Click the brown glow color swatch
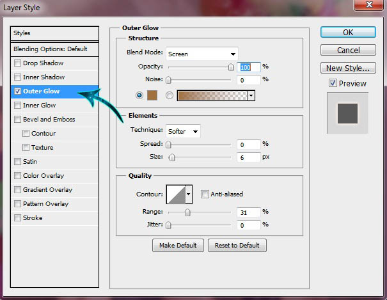This screenshot has width=387, height=300. (x=152, y=95)
